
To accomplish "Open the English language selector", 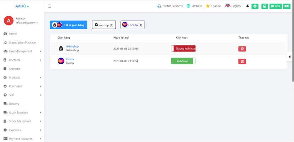I will (x=233, y=6).
